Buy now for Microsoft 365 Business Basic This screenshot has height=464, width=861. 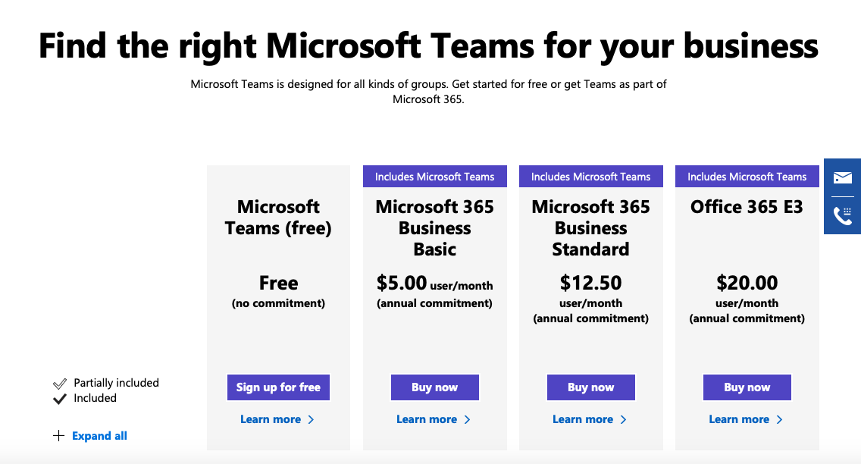coord(434,387)
